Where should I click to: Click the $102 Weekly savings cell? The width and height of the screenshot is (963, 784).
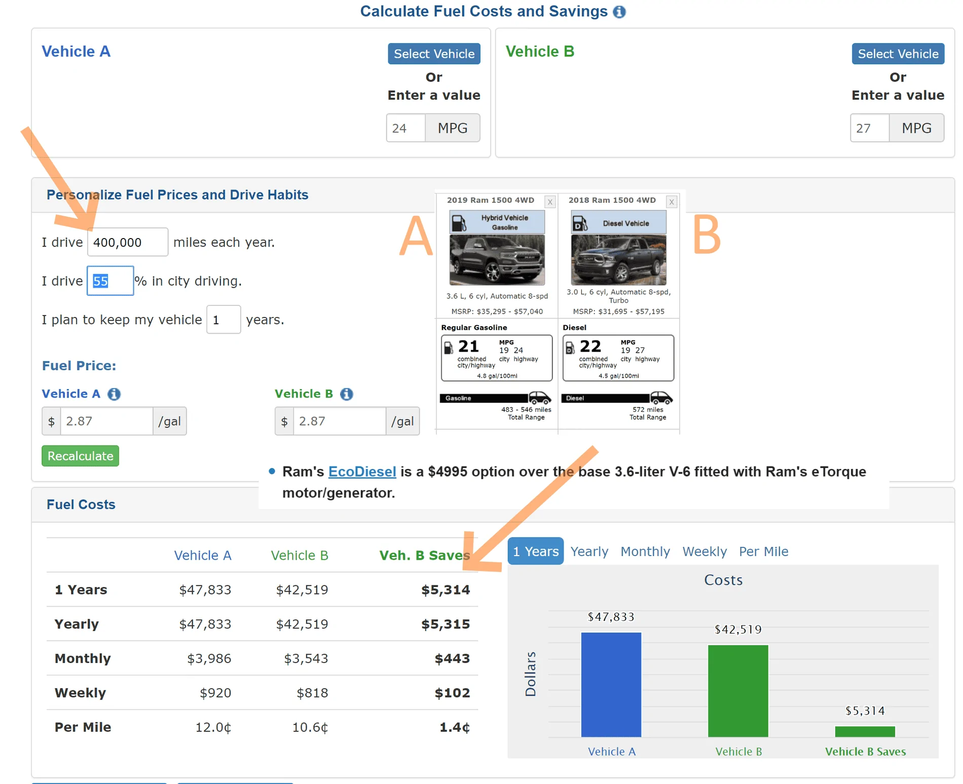click(x=452, y=693)
